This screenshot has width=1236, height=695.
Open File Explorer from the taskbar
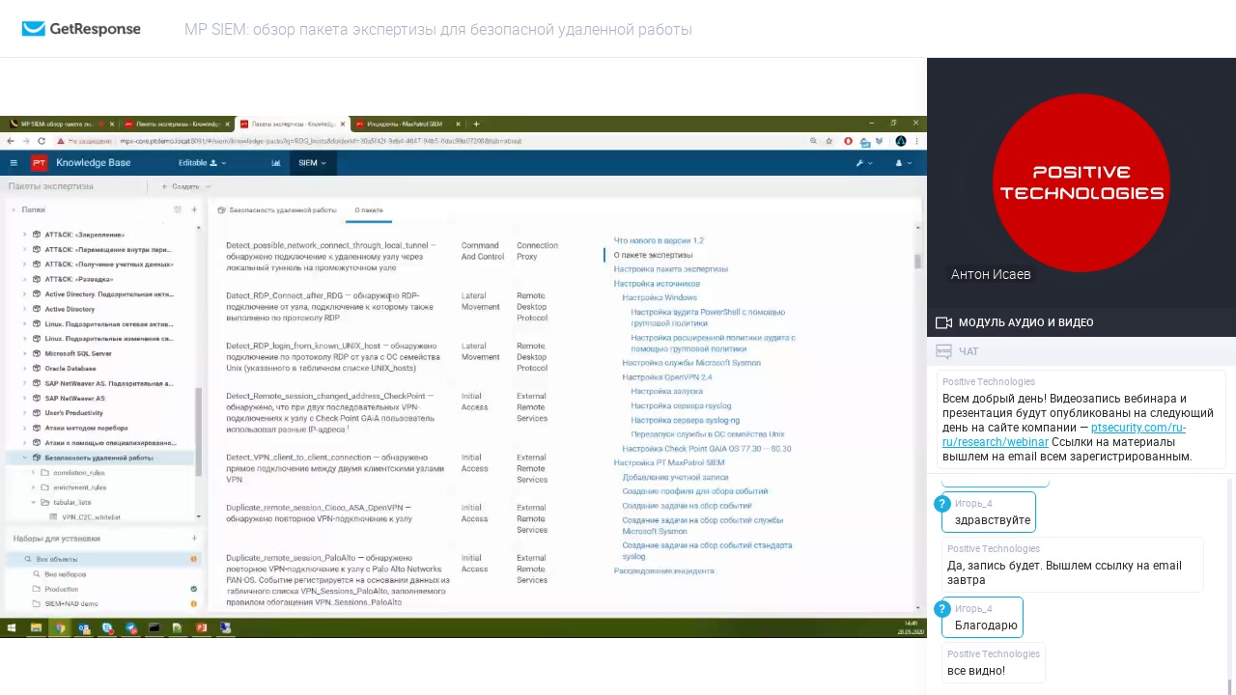pyautogui.click(x=36, y=627)
